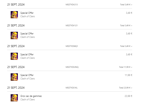Click Clash of Clans icon for order MSSTYDV213

(14, 15)
